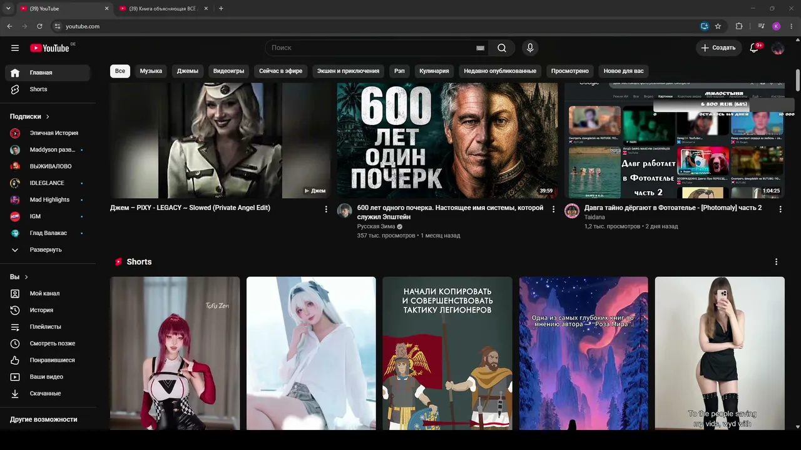801x450 pixels.
Task: Open the тактику легионеров Short
Action: 447,353
